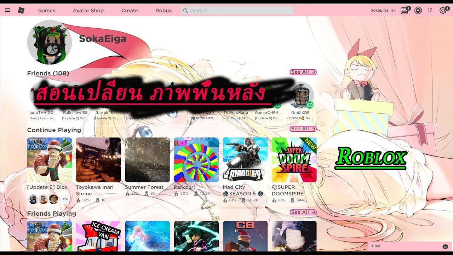Screen dimensions: 453x255
Task: Click the Friends (108) heading
Action: point(48,73)
